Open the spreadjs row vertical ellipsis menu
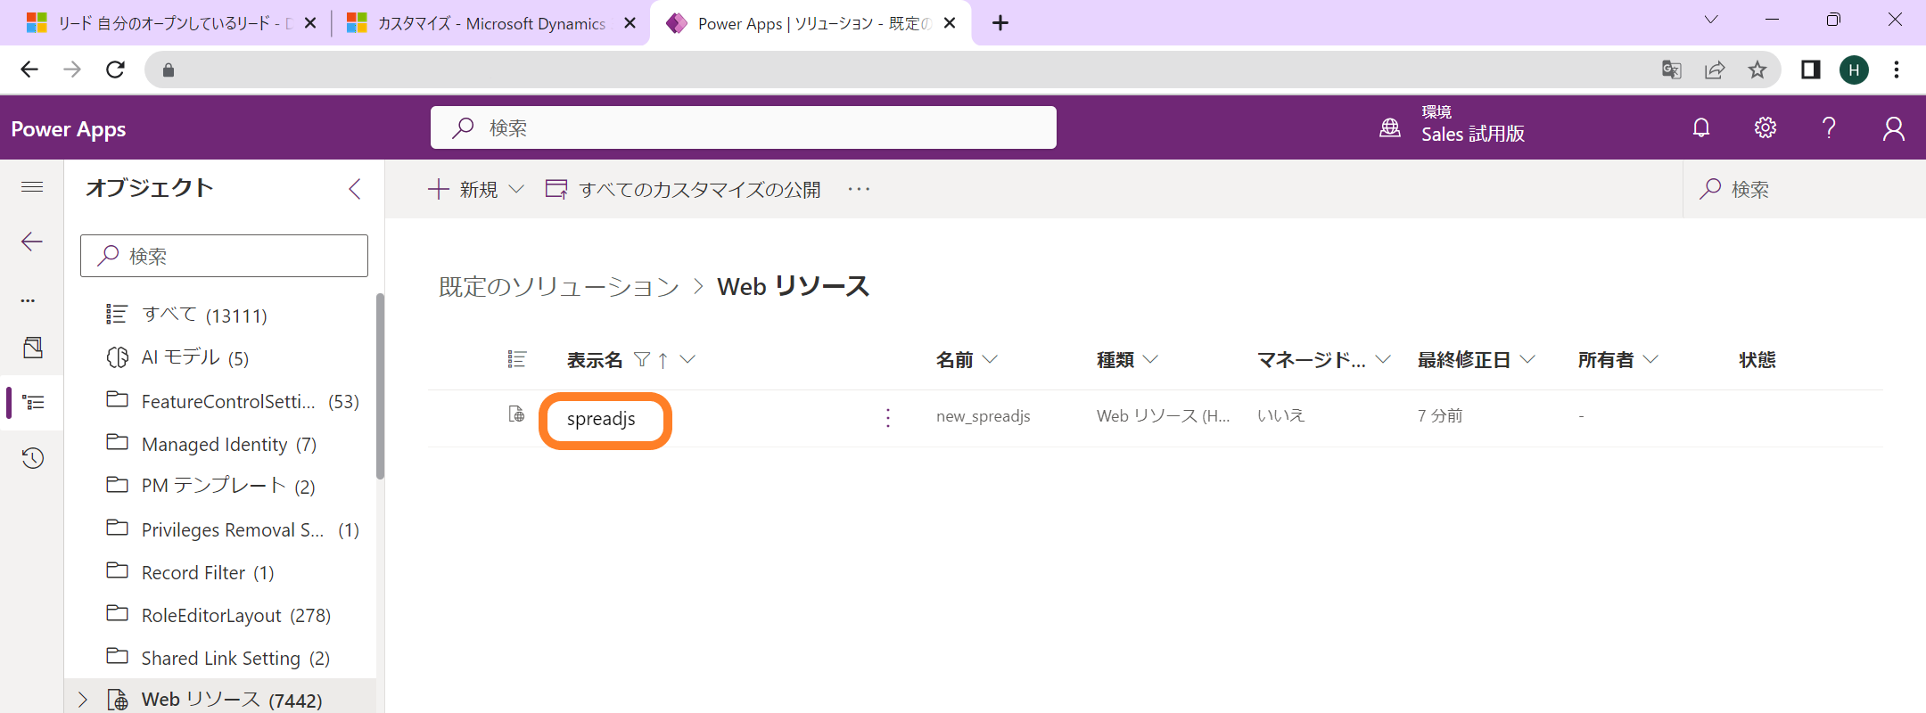1926x713 pixels. click(x=888, y=417)
